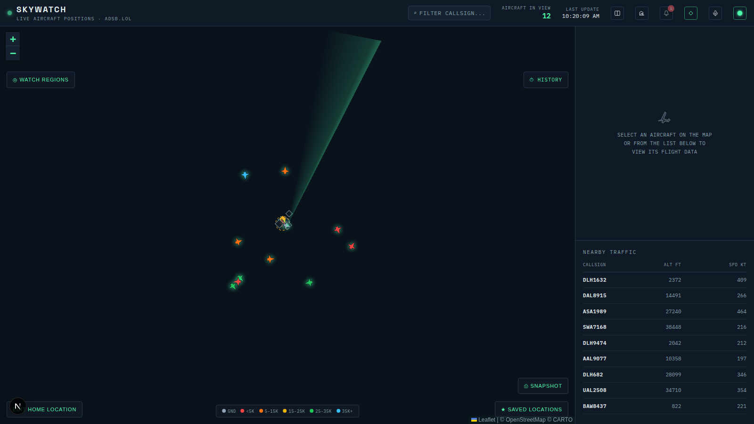This screenshot has height=424, width=754.
Task: Zoom in the map with plus button
Action: (x=13, y=39)
